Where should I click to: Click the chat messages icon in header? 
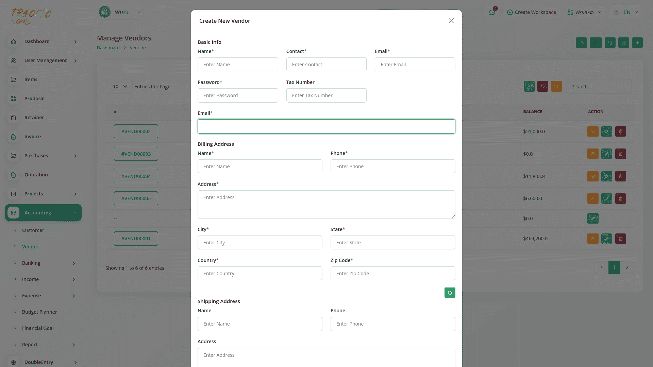coord(492,12)
